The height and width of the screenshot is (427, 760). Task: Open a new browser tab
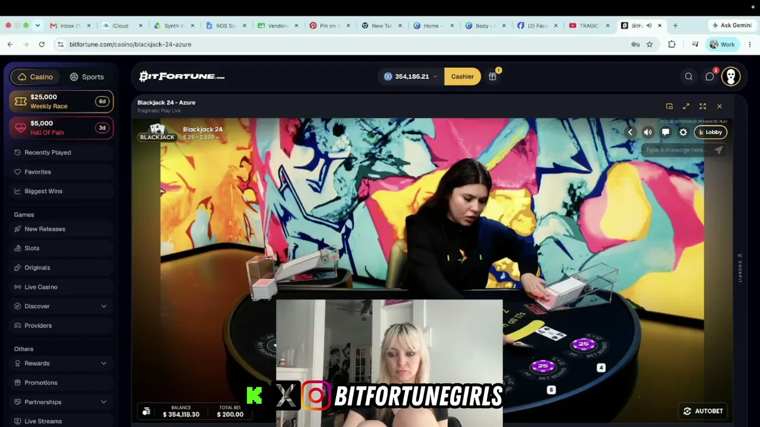[x=675, y=26]
